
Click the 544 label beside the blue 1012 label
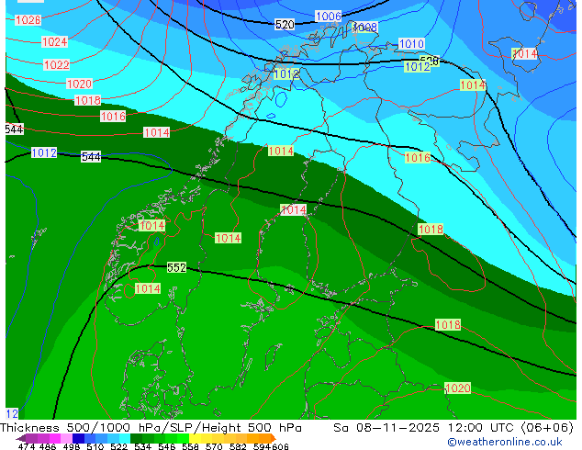[x=91, y=157]
